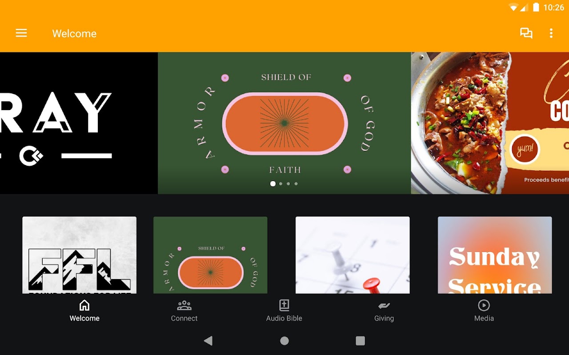This screenshot has height=355, width=569.
Task: Open the chat messages icon
Action: (526, 33)
